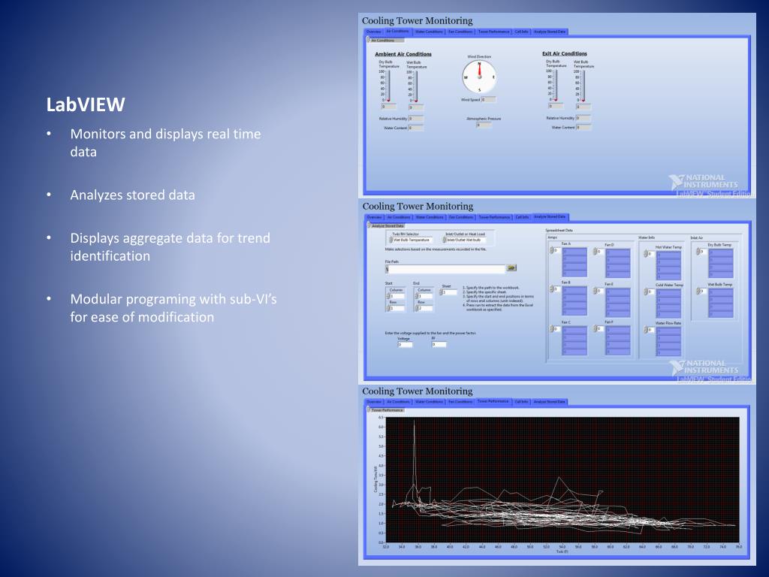Click the Sheet number stepper arrows
The width and height of the screenshot is (769, 577).
[x=442, y=292]
